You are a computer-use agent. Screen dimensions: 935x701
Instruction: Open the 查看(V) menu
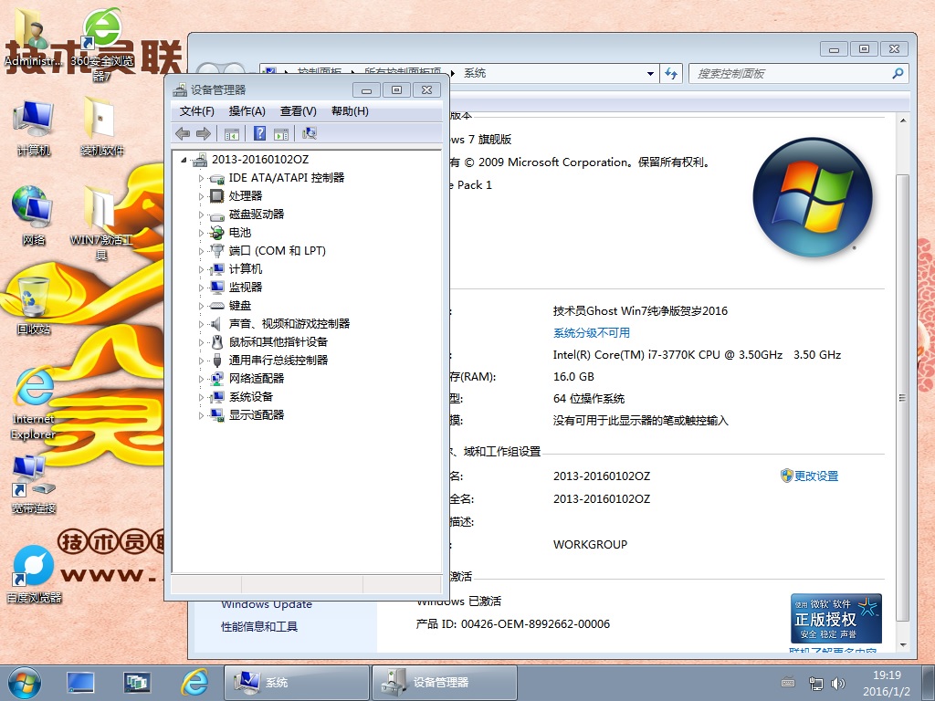[x=299, y=110]
